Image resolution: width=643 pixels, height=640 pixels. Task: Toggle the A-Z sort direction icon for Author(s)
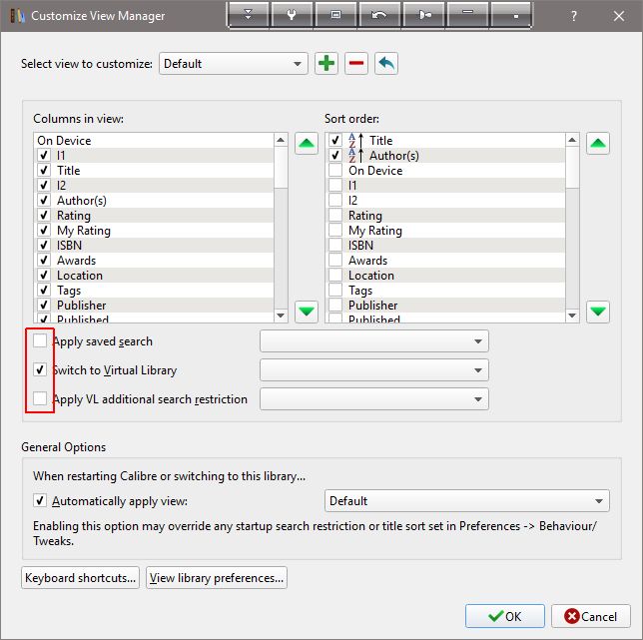tap(355, 156)
